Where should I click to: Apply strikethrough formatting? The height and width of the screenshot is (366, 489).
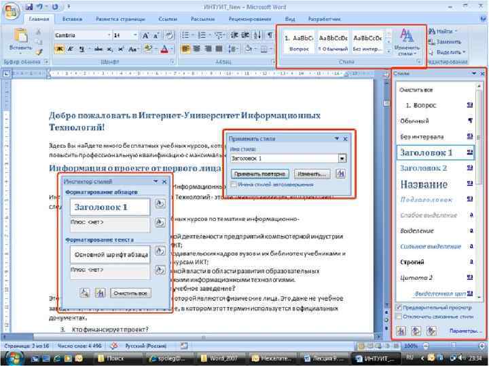[x=98, y=49]
